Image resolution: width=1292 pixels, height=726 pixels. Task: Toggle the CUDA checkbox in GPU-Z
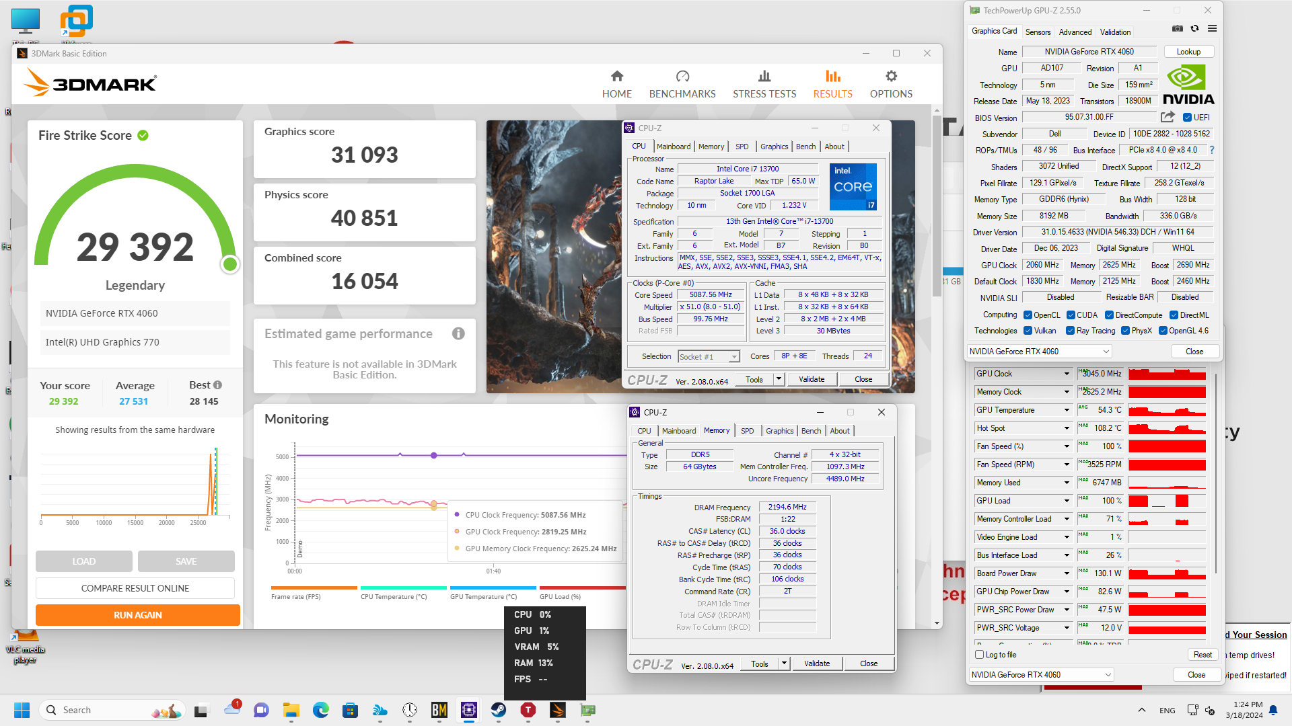(1070, 315)
